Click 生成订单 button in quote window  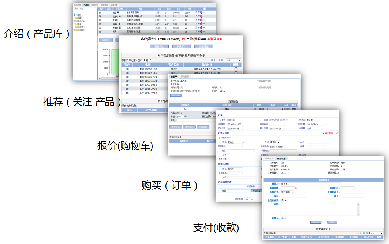203,127
